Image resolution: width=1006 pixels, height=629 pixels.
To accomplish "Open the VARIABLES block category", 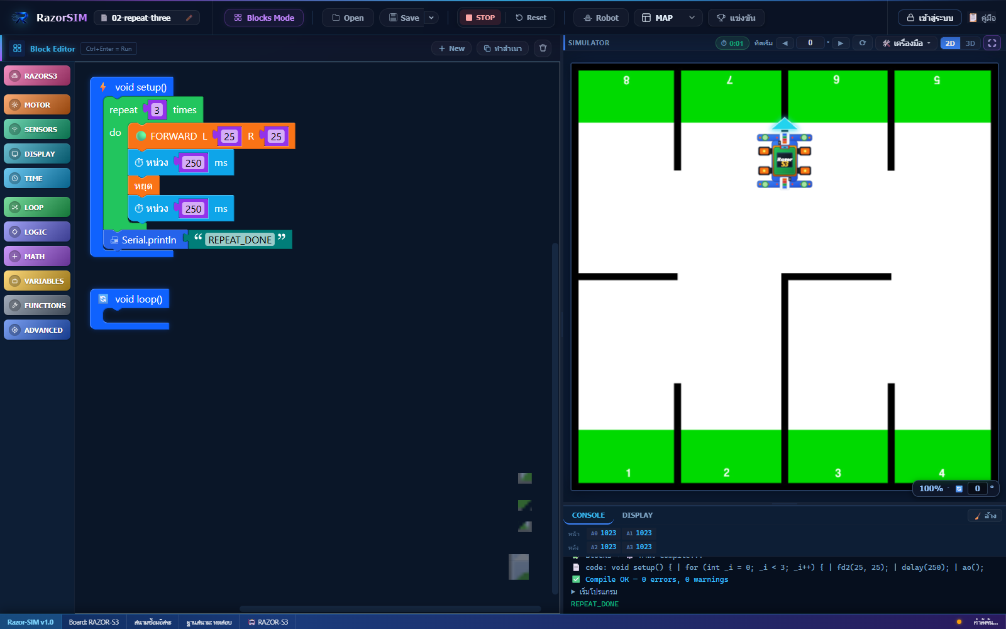I will tap(37, 281).
